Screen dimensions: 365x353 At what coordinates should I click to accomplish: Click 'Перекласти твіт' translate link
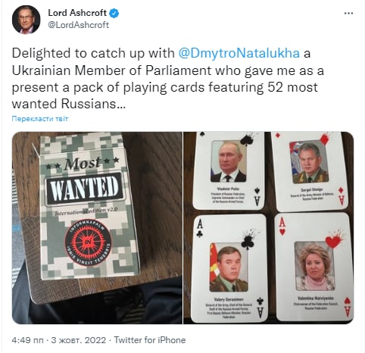click(40, 119)
